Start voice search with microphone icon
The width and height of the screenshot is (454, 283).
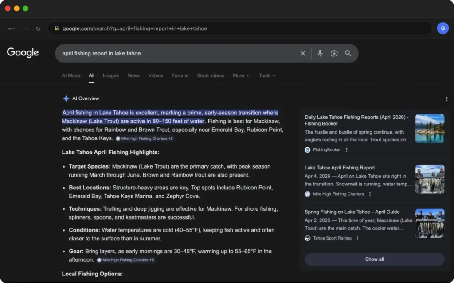[x=320, y=53]
